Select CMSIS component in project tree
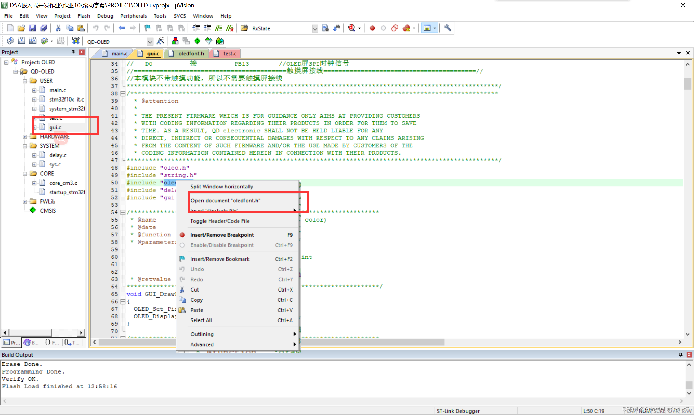This screenshot has height=415, width=694. click(x=48, y=211)
